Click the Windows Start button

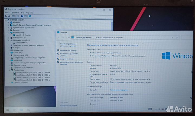7,110
